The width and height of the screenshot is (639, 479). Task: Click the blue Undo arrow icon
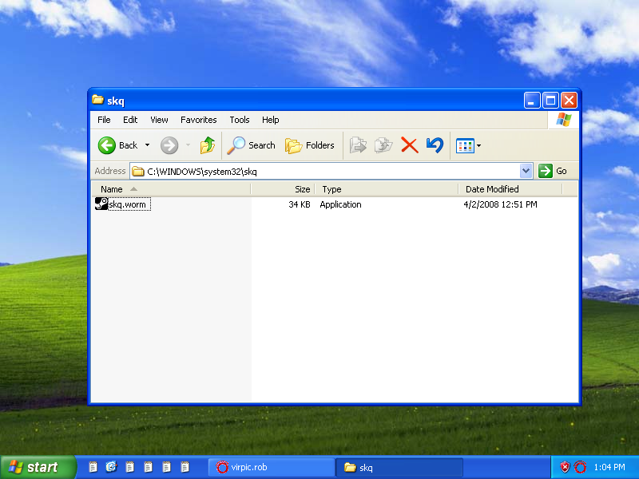coord(435,145)
